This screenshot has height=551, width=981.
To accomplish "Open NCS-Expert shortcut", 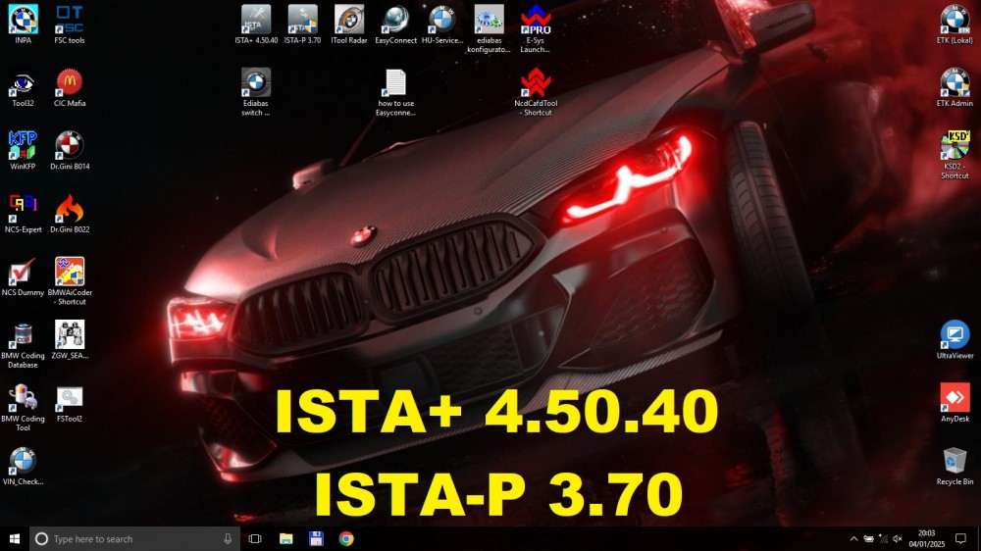I will click(x=24, y=214).
